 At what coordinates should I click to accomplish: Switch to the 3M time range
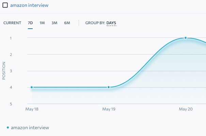(x=54, y=23)
